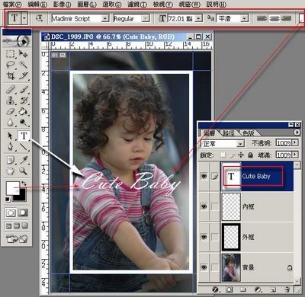Viewport: 305px width, 297px height.
Task: Toggle link box on 內框 layer
Action: tap(215, 206)
